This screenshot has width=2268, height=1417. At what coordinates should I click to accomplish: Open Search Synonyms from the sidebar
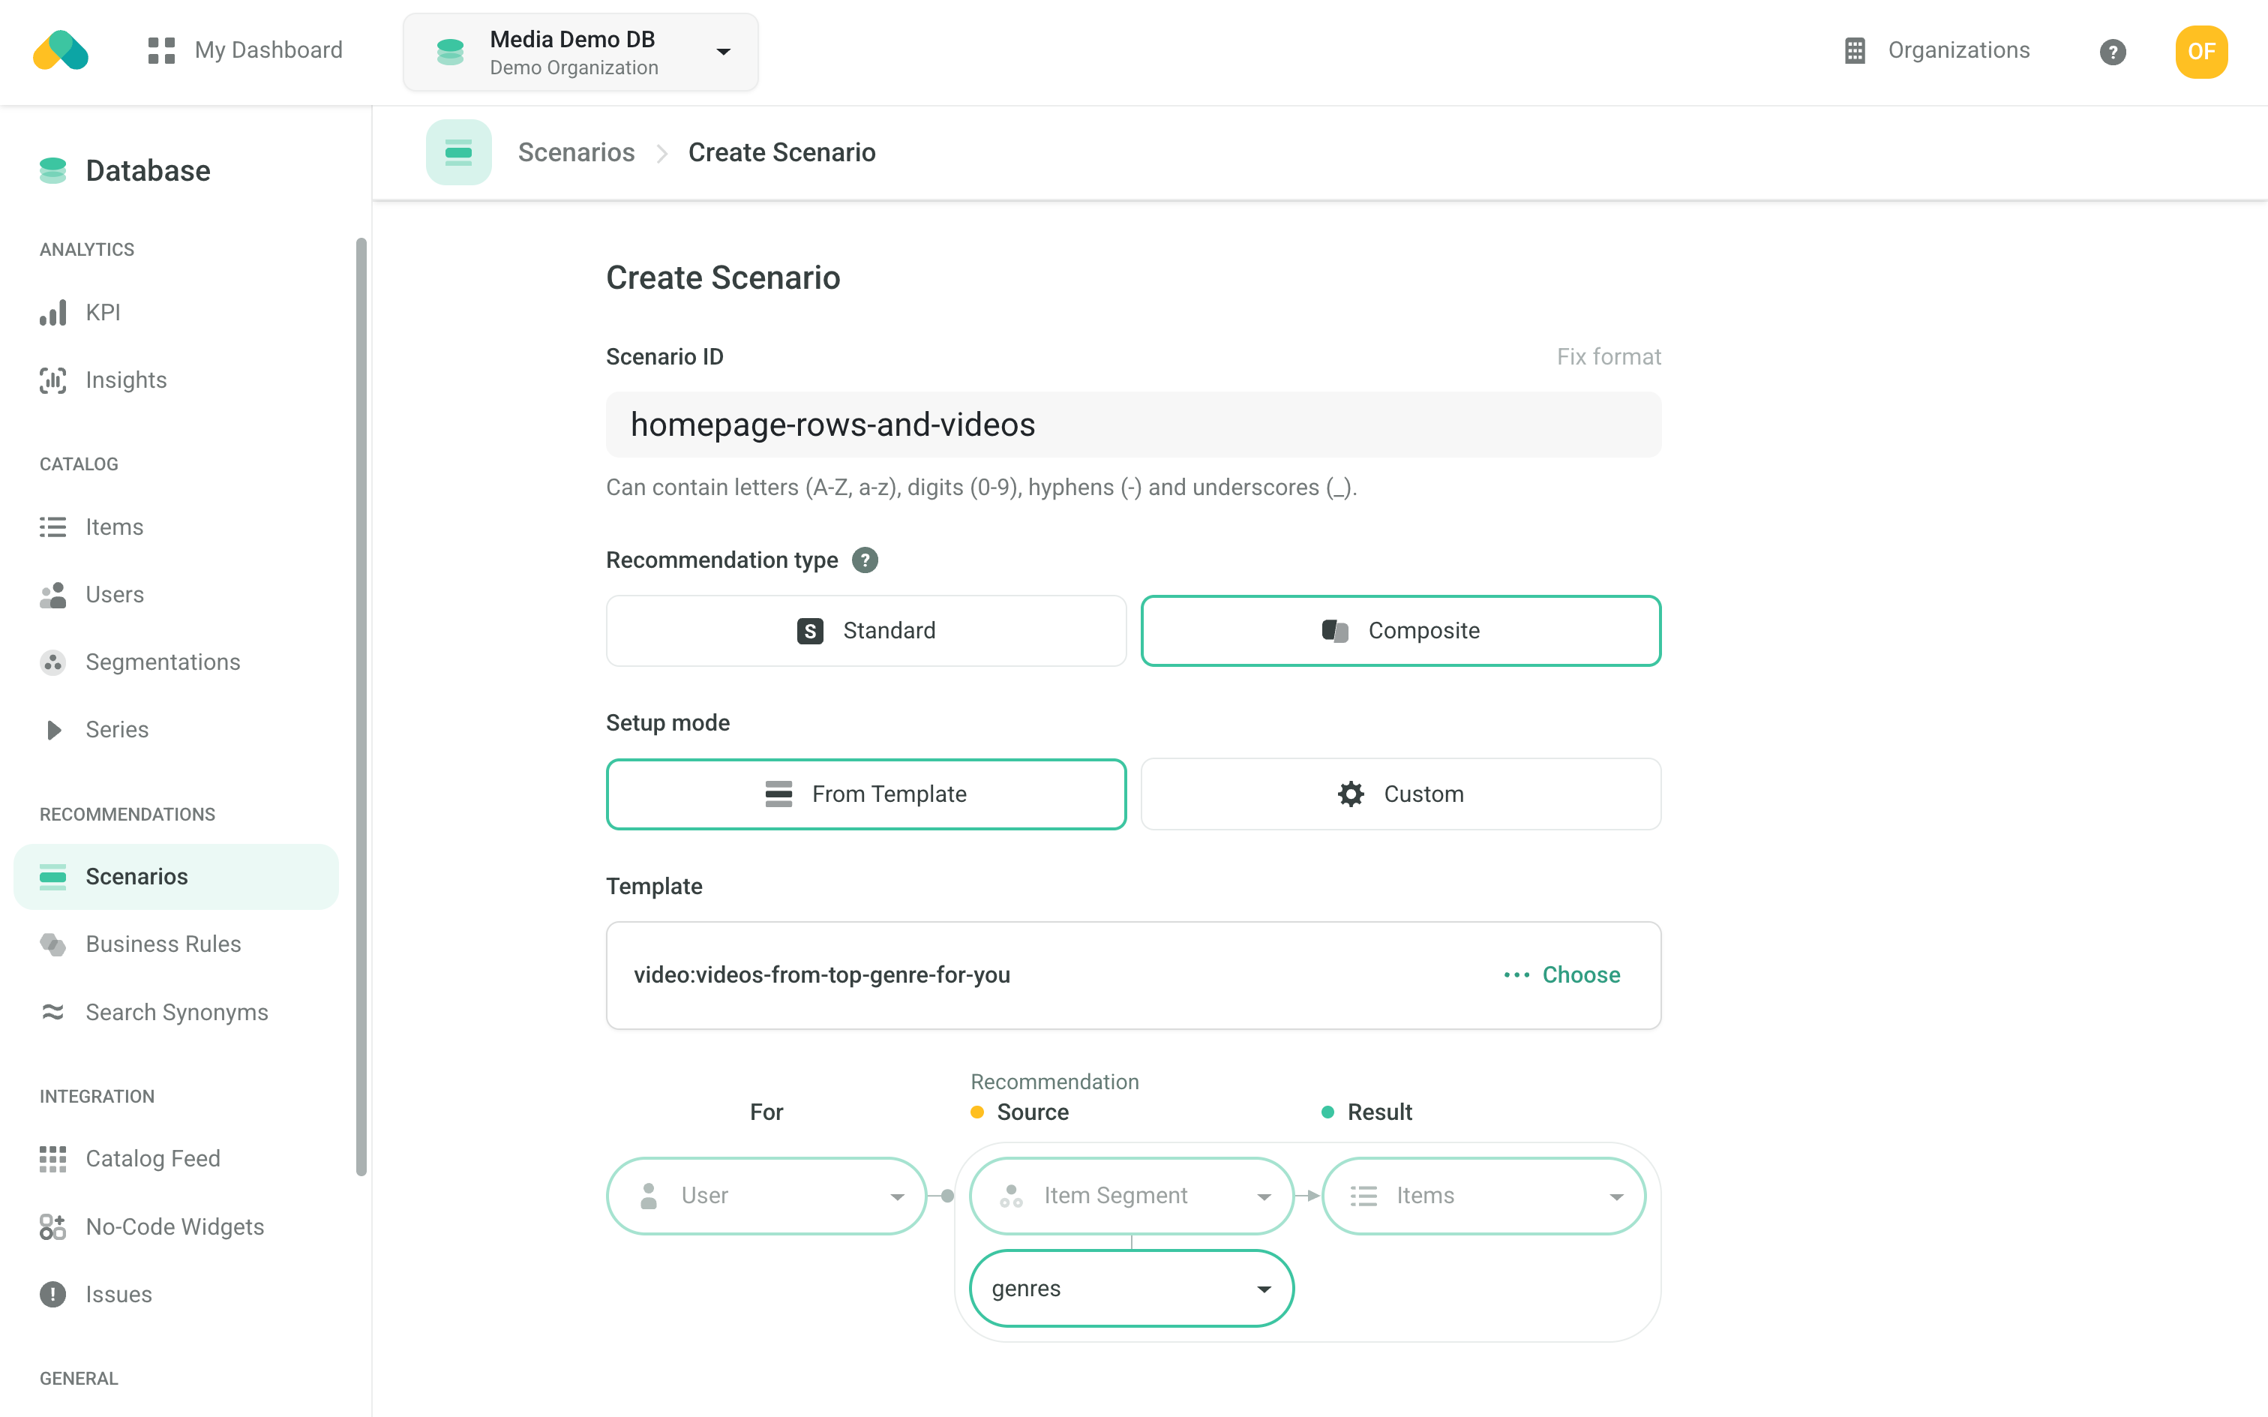point(175,1012)
